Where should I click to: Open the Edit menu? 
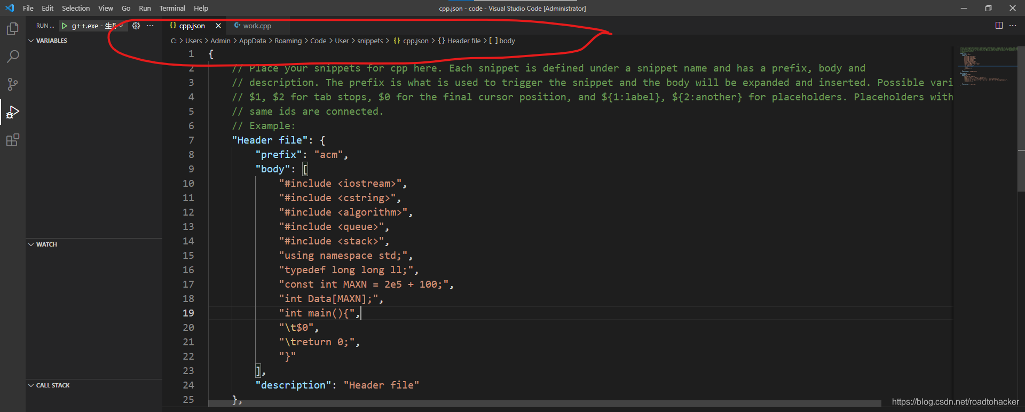pyautogui.click(x=48, y=8)
